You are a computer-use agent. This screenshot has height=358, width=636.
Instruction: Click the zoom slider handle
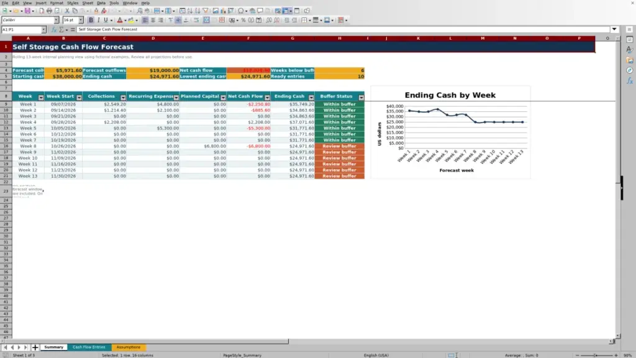(596, 356)
